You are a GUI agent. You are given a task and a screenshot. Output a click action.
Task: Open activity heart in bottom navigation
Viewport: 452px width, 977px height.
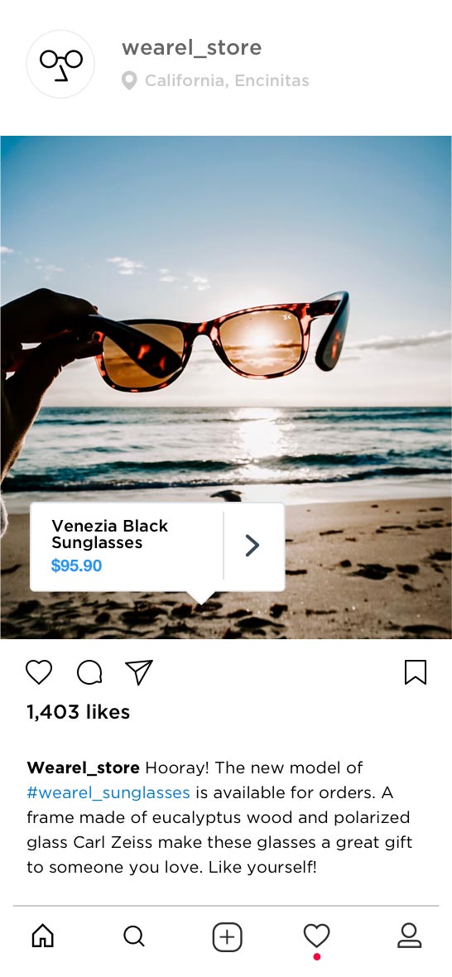click(316, 936)
